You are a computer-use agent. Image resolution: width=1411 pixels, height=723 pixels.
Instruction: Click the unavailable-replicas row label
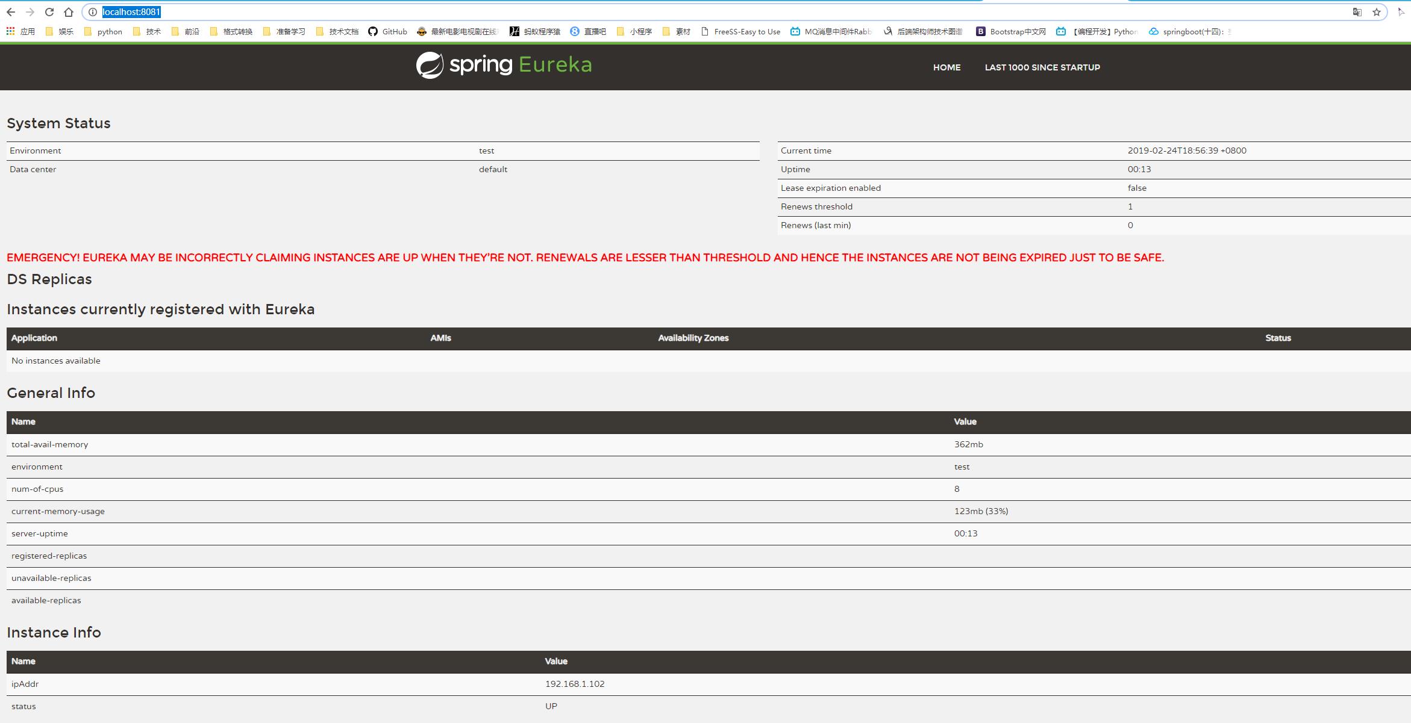coord(51,578)
